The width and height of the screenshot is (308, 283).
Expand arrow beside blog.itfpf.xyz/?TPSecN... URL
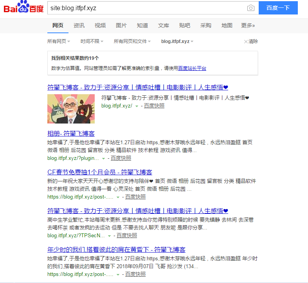[x=109, y=236]
